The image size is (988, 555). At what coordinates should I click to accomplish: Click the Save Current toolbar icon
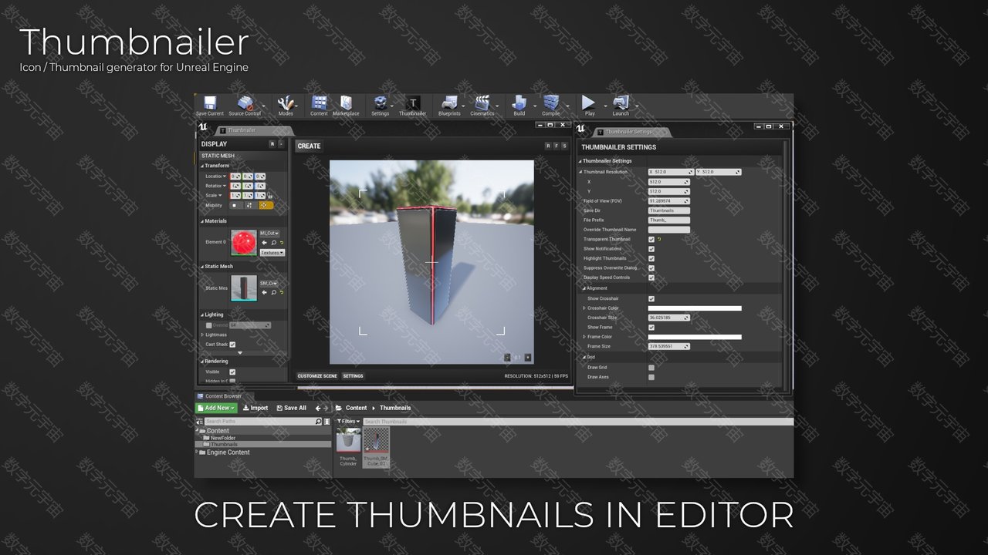pyautogui.click(x=209, y=104)
